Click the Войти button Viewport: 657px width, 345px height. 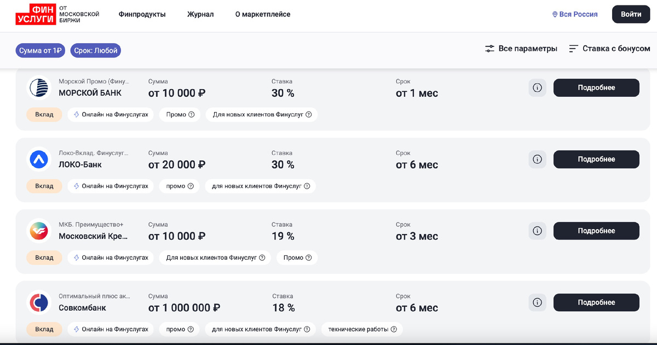pos(631,14)
